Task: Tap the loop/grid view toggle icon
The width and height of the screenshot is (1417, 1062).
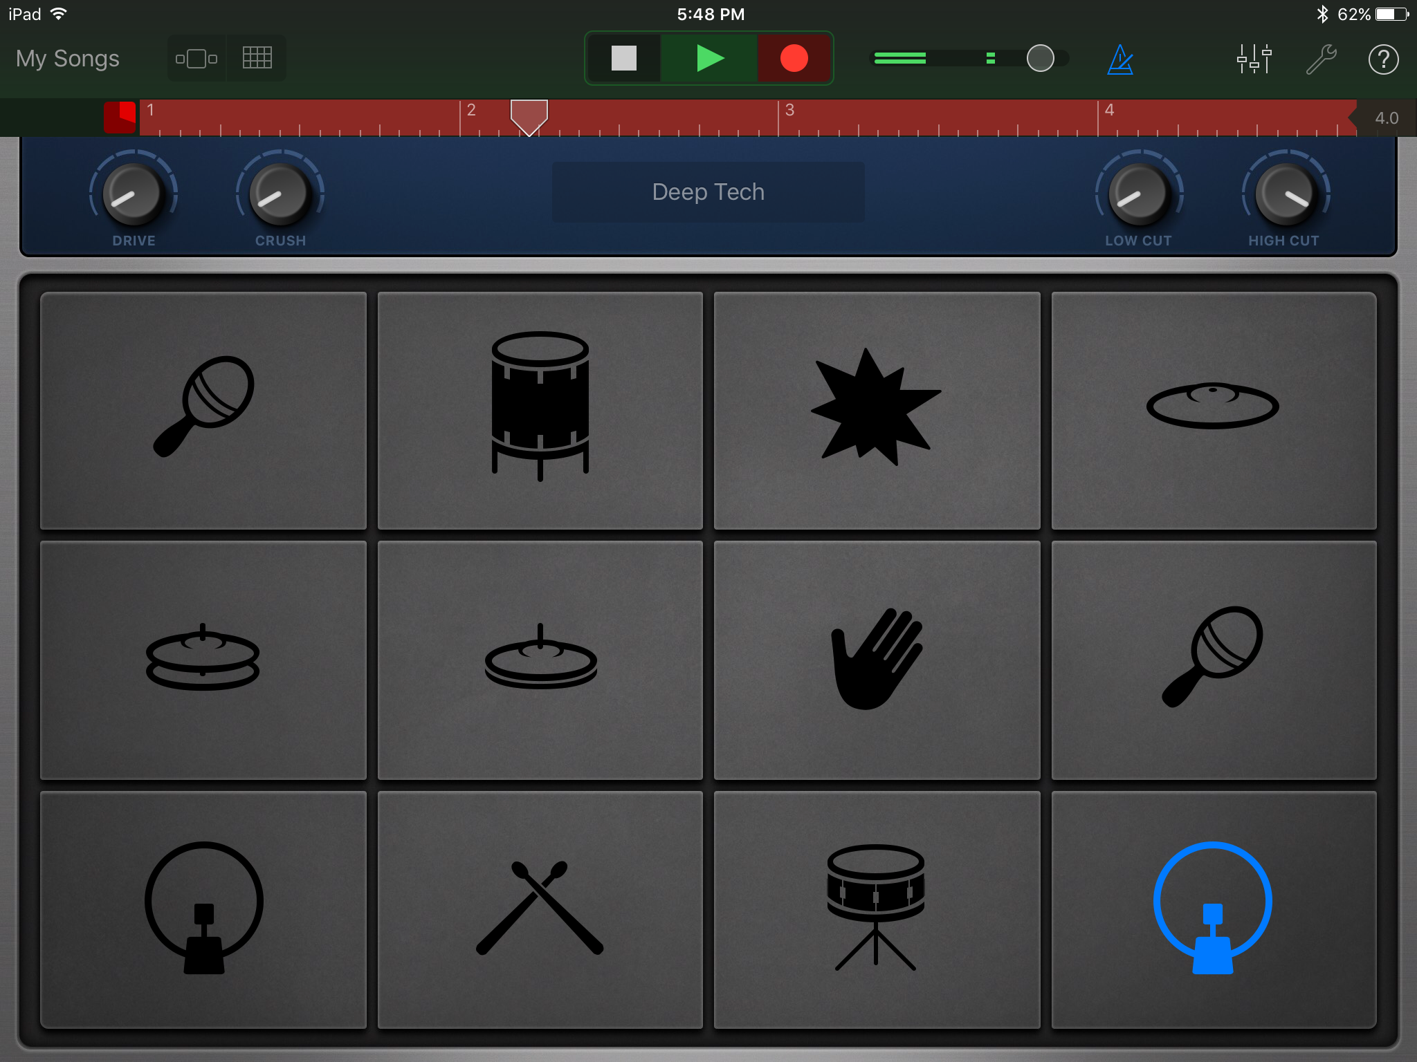Action: click(258, 57)
